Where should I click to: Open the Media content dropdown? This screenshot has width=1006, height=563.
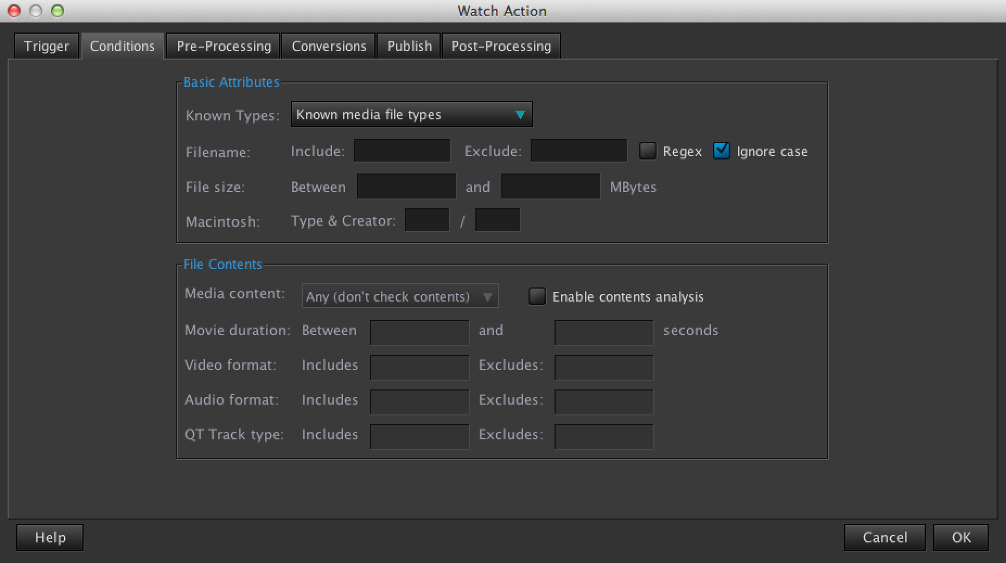[x=400, y=297]
